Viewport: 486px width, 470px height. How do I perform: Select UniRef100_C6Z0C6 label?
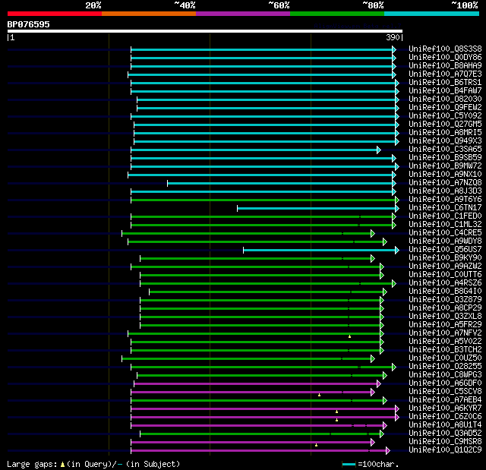pyautogui.click(x=445, y=417)
